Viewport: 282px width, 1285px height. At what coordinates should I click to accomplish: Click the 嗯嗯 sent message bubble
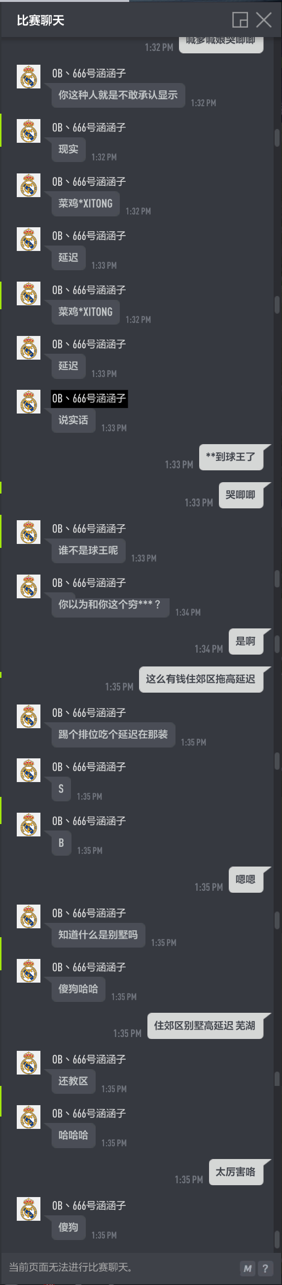(246, 879)
